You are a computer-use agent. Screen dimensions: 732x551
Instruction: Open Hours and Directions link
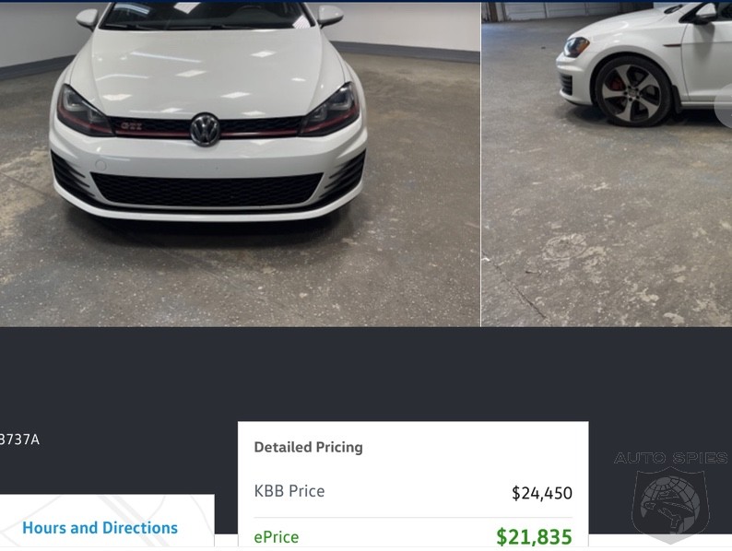pos(100,528)
